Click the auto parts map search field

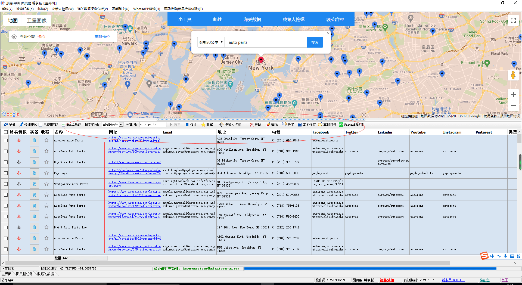(265, 42)
